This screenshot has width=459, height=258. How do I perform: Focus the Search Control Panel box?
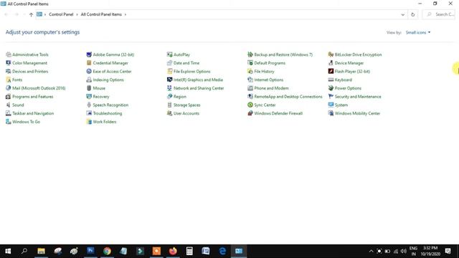pyautogui.click(x=439, y=14)
